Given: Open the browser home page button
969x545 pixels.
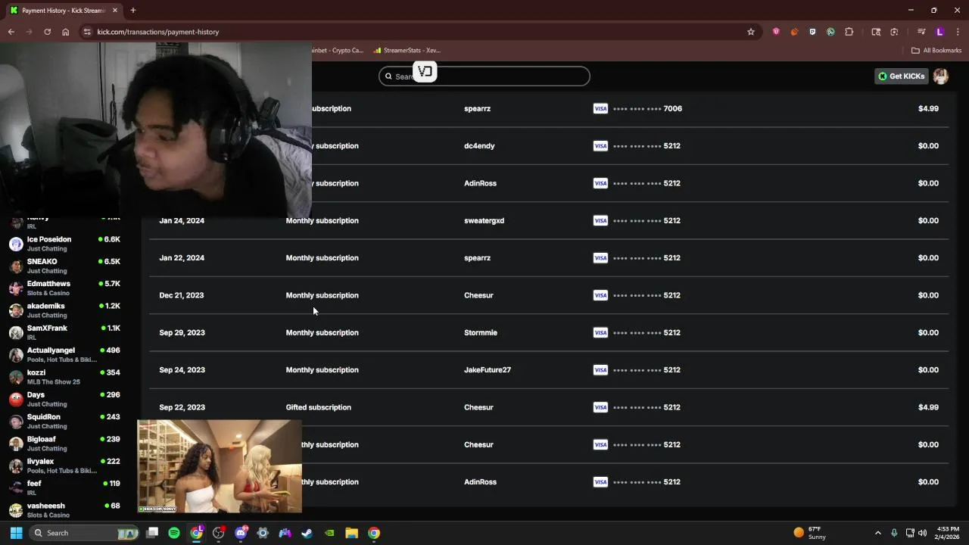Looking at the screenshot, I should click(x=66, y=32).
